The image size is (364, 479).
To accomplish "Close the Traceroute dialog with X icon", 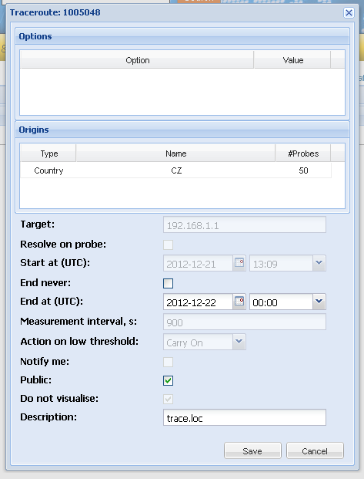I will tap(349, 13).
